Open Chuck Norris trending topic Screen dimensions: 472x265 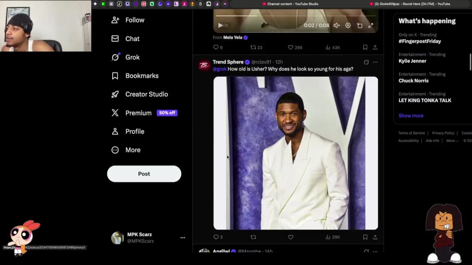pos(413,81)
